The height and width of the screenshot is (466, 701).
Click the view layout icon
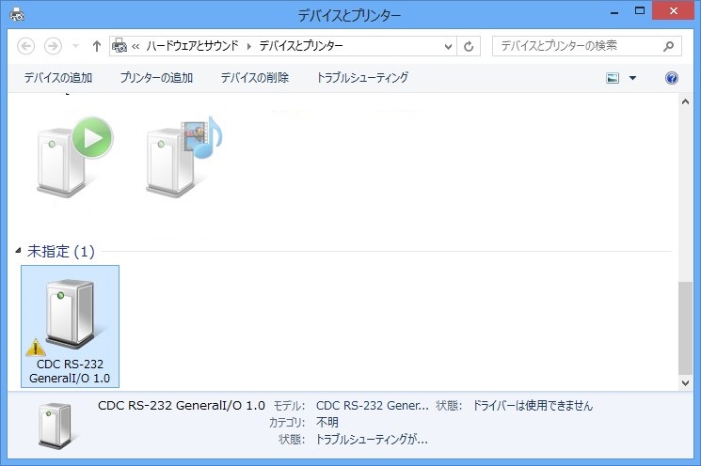(x=613, y=78)
